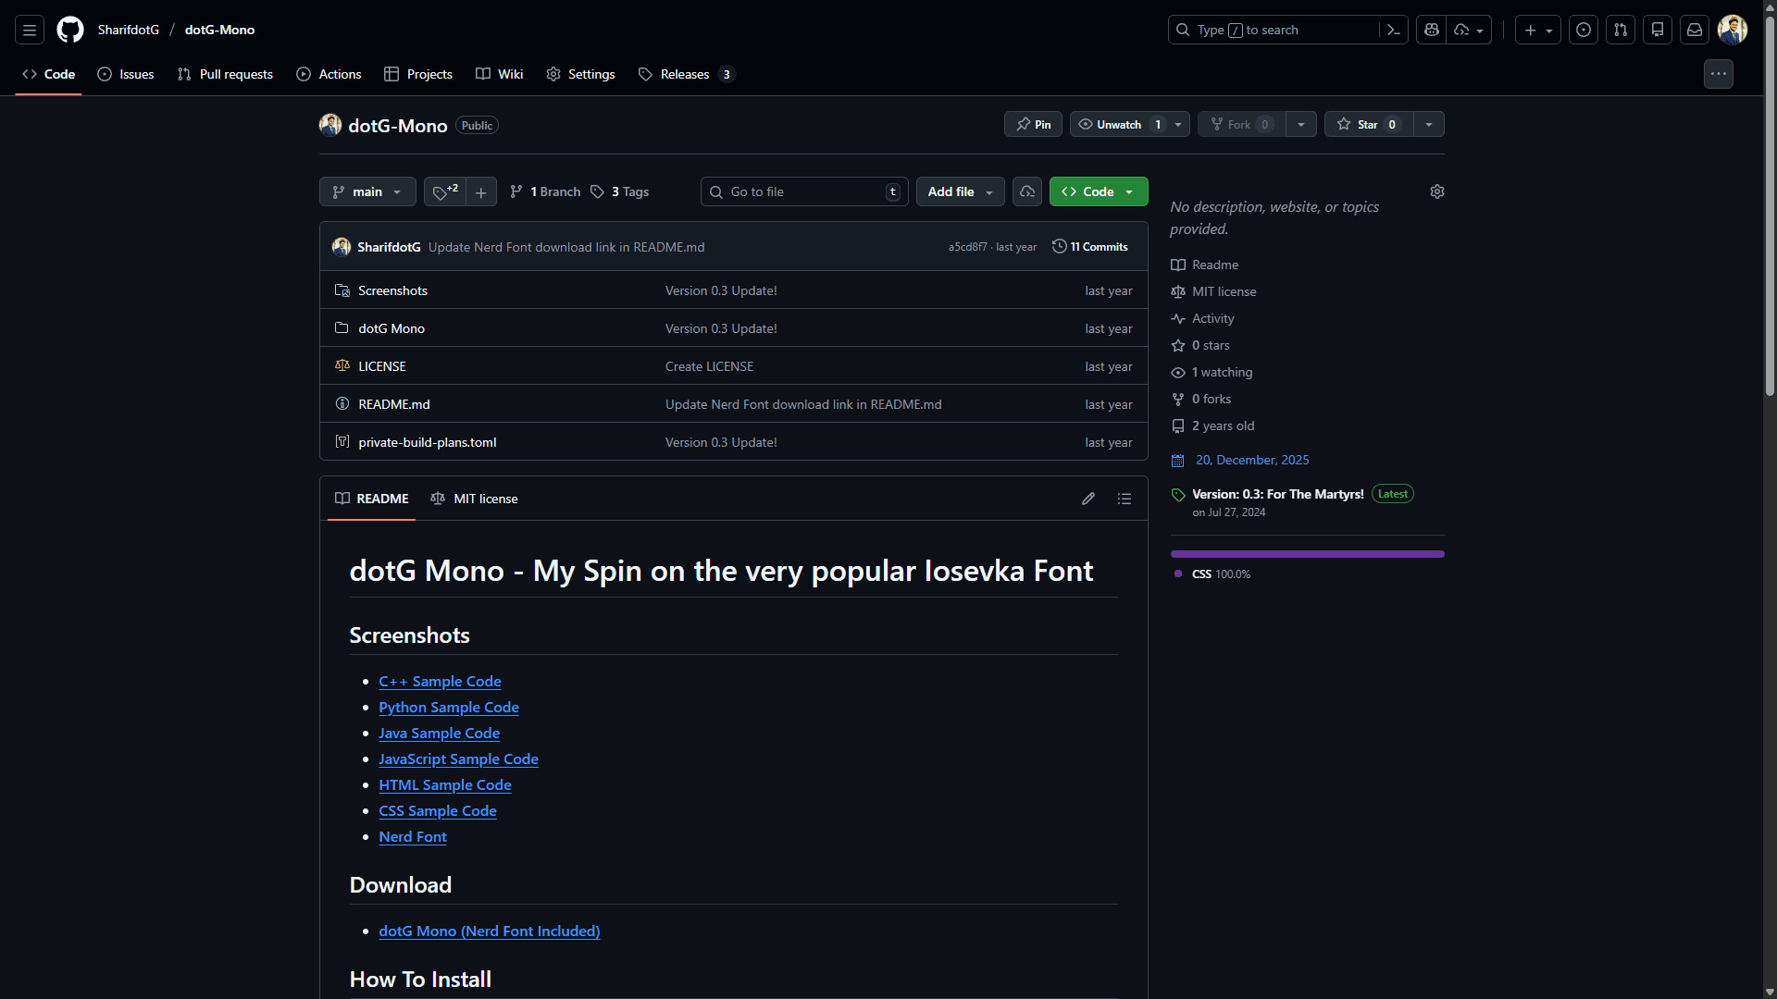Open the notifications inbox icon
Viewport: 1777px width, 999px height.
pyautogui.click(x=1695, y=30)
